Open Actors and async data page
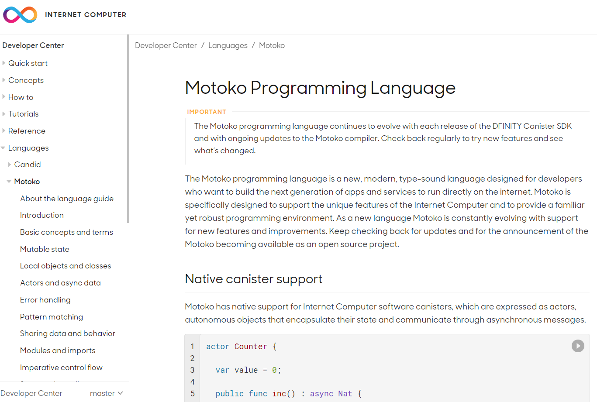Screen dimensions: 597x402 [x=60, y=283]
